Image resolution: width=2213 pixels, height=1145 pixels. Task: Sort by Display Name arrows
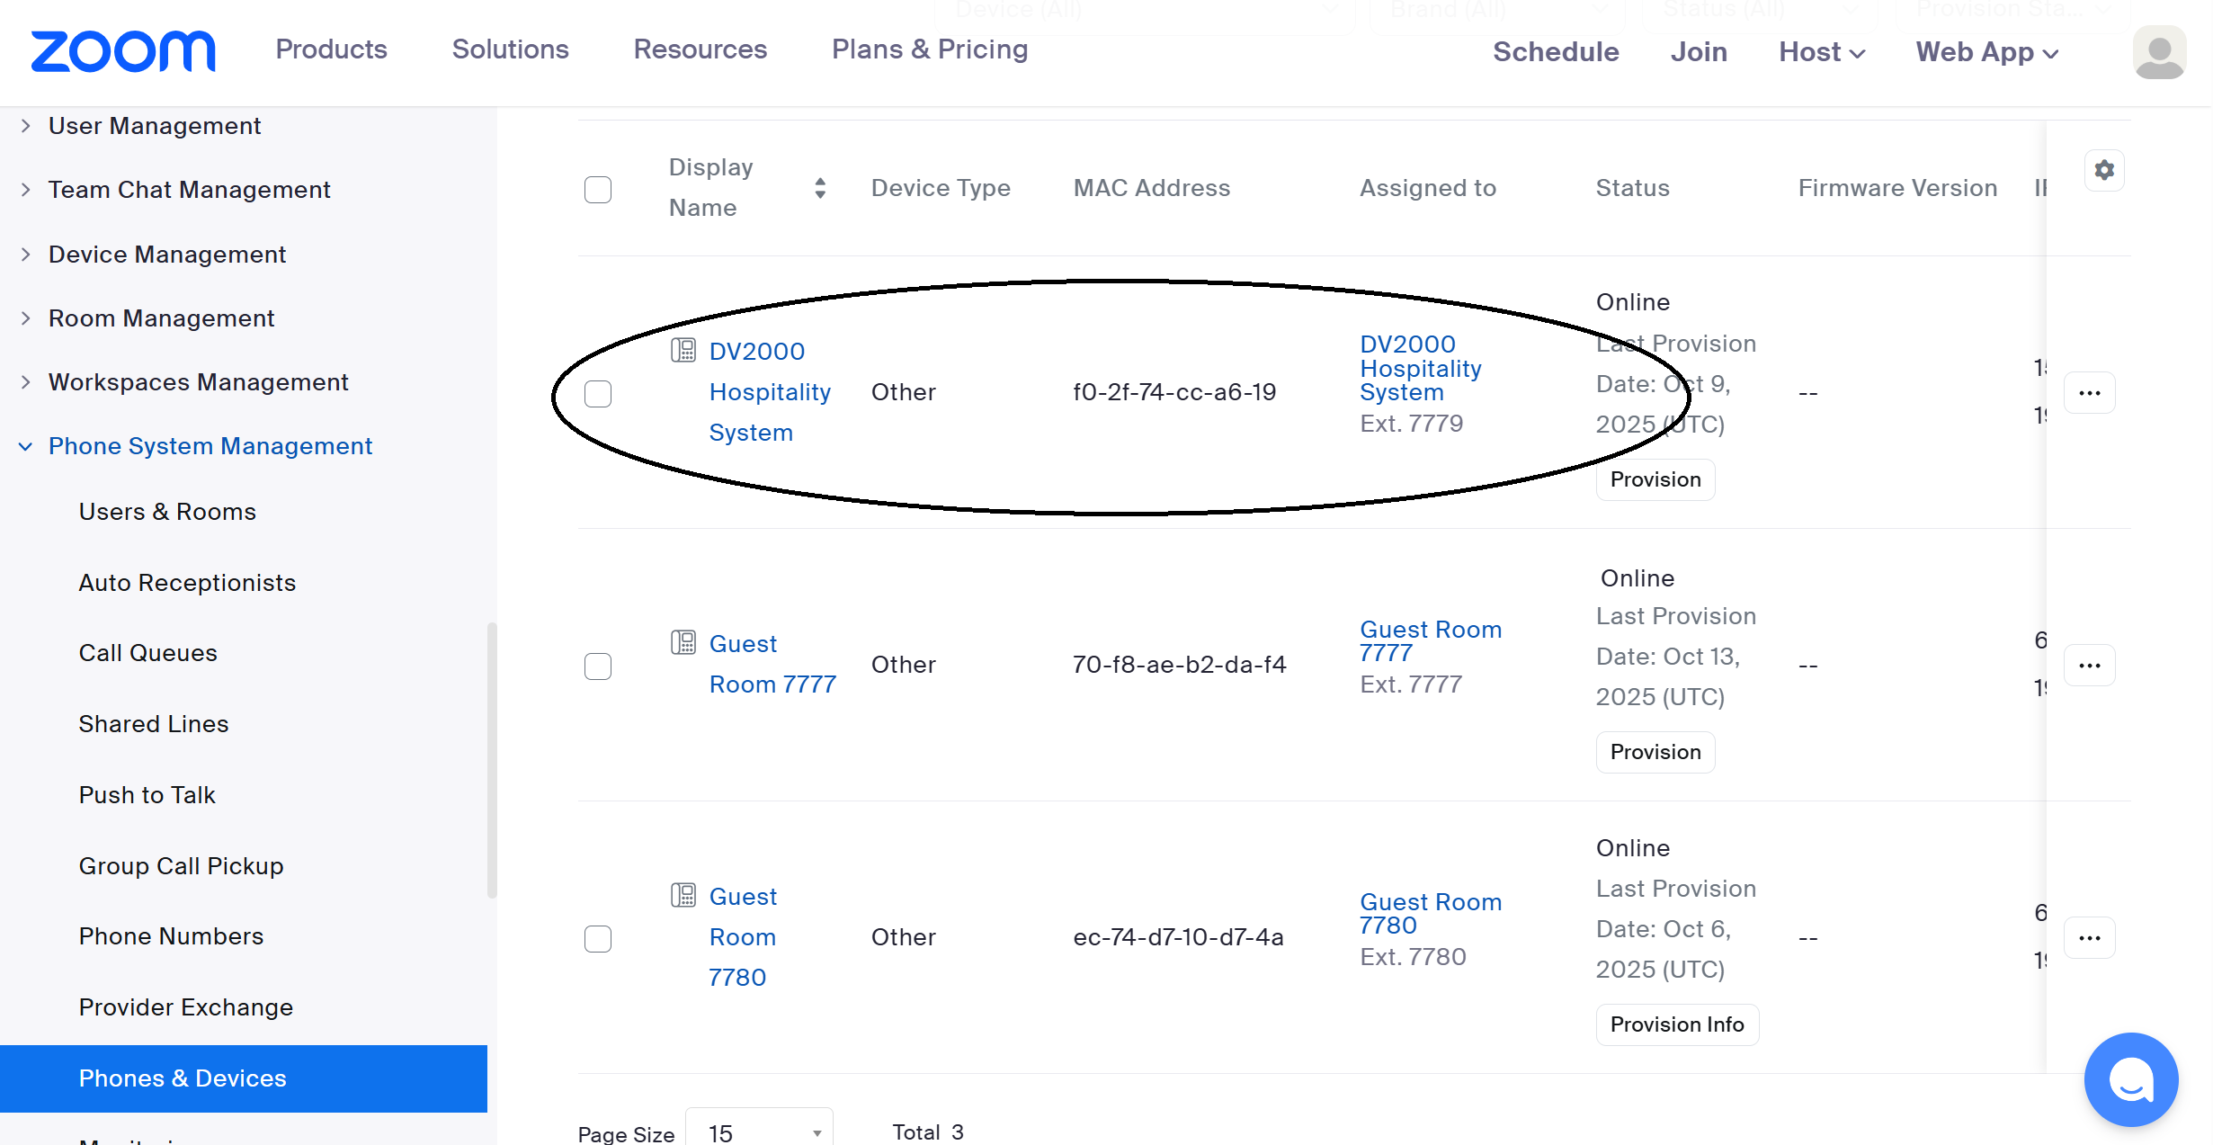point(820,188)
